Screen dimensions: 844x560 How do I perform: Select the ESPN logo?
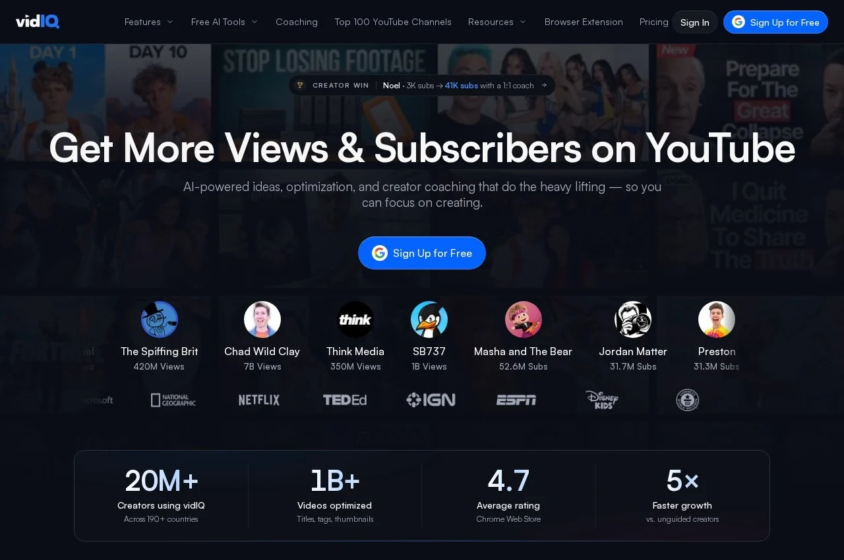click(x=516, y=400)
